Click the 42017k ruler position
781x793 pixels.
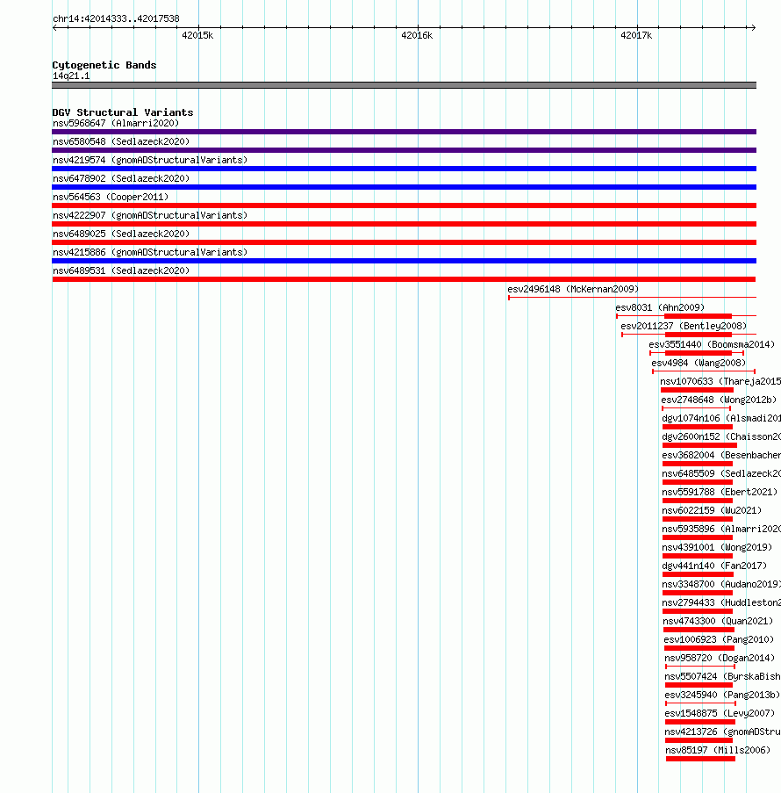[x=636, y=35]
